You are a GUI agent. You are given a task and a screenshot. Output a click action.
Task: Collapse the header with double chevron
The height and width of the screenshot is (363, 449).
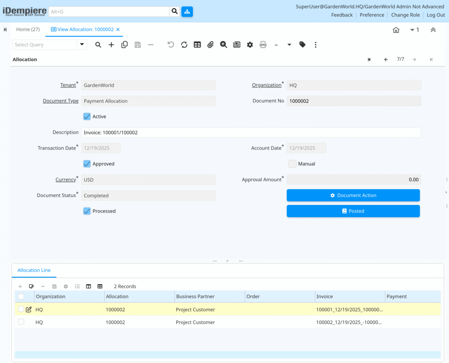[433, 30]
